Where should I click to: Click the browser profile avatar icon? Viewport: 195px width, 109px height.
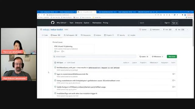click(x=185, y=15)
